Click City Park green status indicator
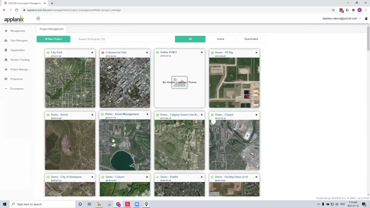This screenshot has height=208, width=370. [x=48, y=53]
